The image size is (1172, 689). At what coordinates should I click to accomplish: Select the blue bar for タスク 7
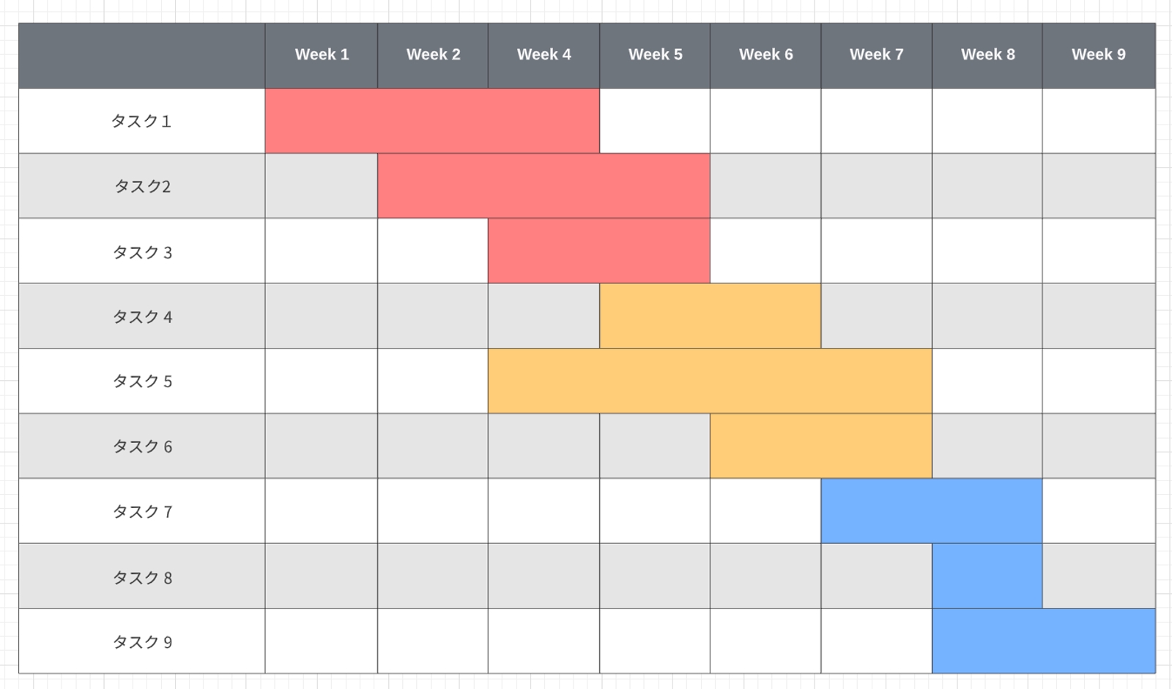click(932, 511)
